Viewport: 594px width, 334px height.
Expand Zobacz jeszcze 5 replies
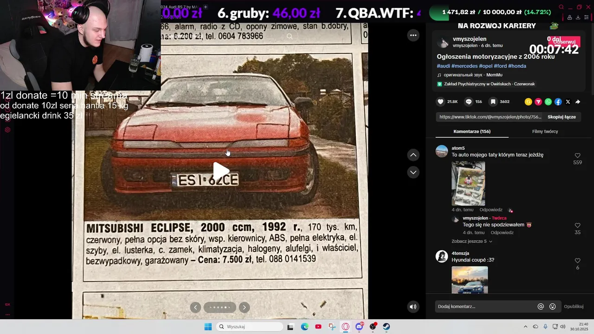pos(471,241)
